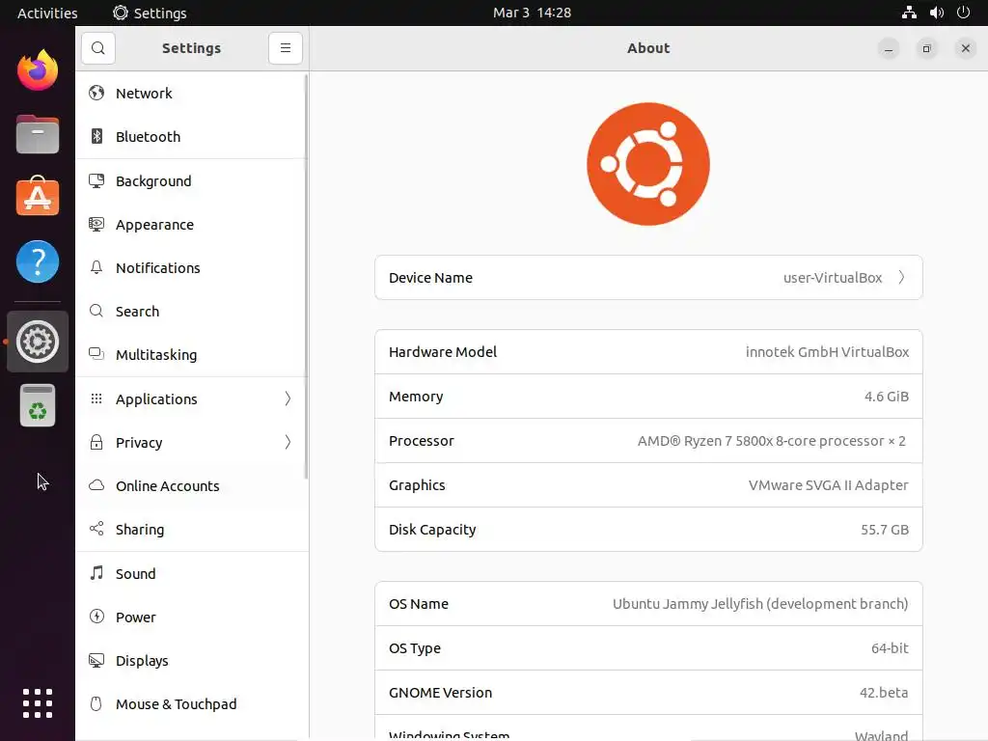The height and width of the screenshot is (741, 988).
Task: Open Help from the dock
Action: [x=38, y=261]
